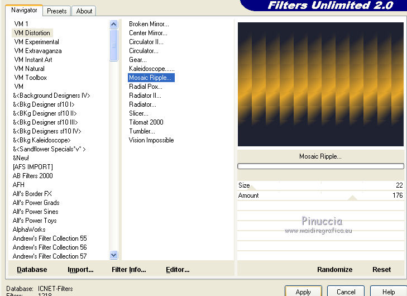Viewport: 407px width, 296px height.
Task: Choose the Slicer... filter
Action: (x=138, y=113)
